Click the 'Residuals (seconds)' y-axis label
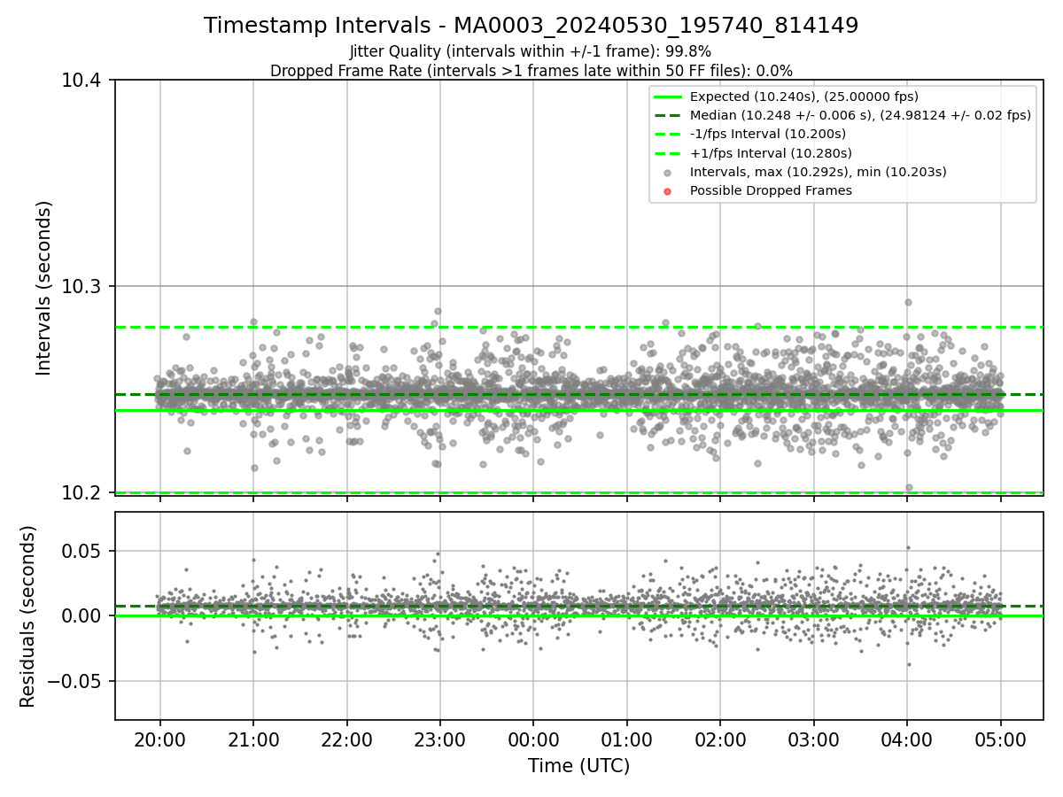This screenshot has width=1063, height=797. 27,616
